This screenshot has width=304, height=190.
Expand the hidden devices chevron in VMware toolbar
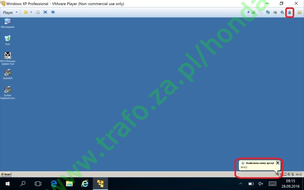(x=248, y=12)
